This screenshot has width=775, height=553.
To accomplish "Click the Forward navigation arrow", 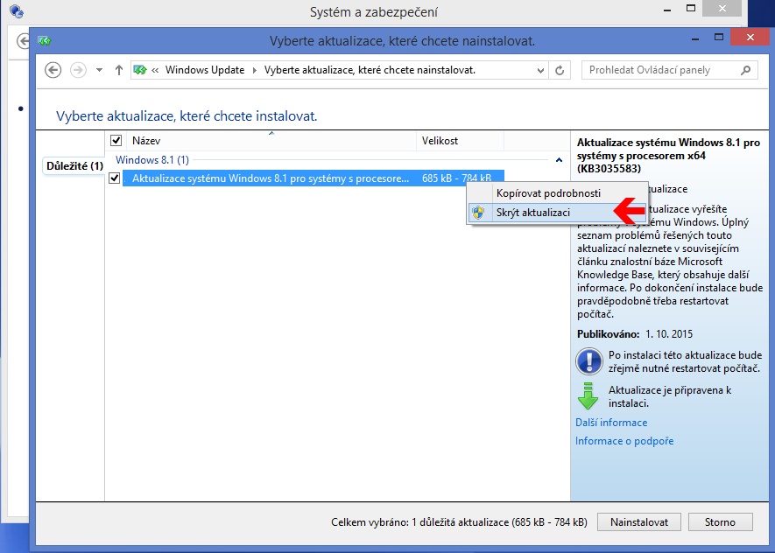I will tap(79, 70).
